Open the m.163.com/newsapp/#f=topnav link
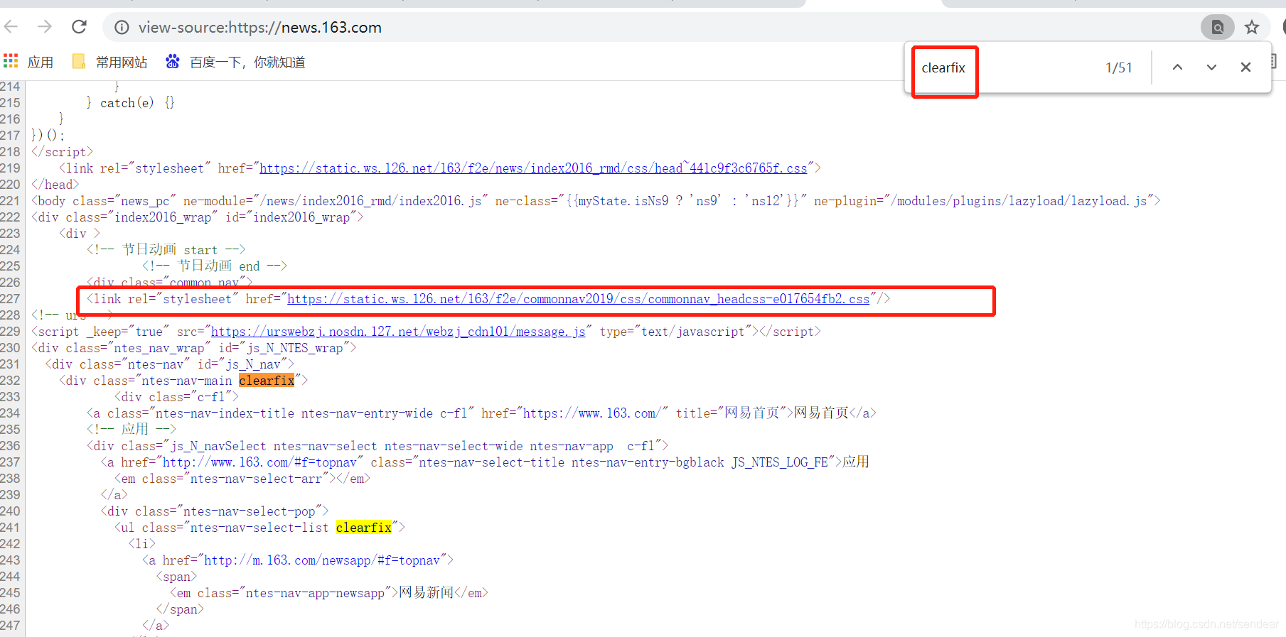1286x637 pixels. pos(322,560)
